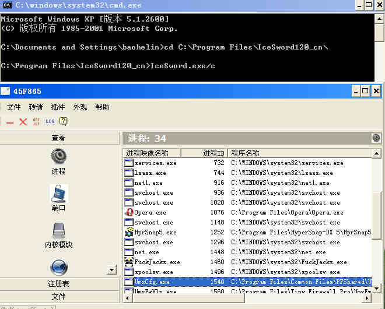Click the lsass.exe row icon
The image size is (385, 309).
[x=129, y=173]
